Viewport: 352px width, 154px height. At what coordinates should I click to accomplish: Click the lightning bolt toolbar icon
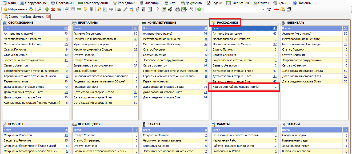(99, 9)
